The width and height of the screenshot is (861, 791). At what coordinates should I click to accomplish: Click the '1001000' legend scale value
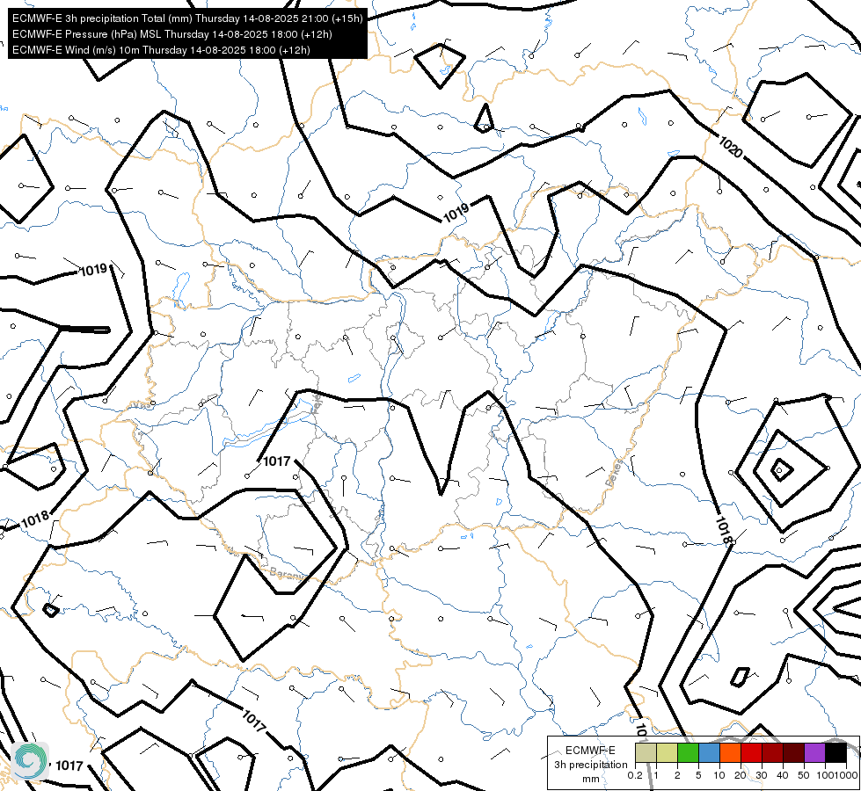click(x=838, y=775)
